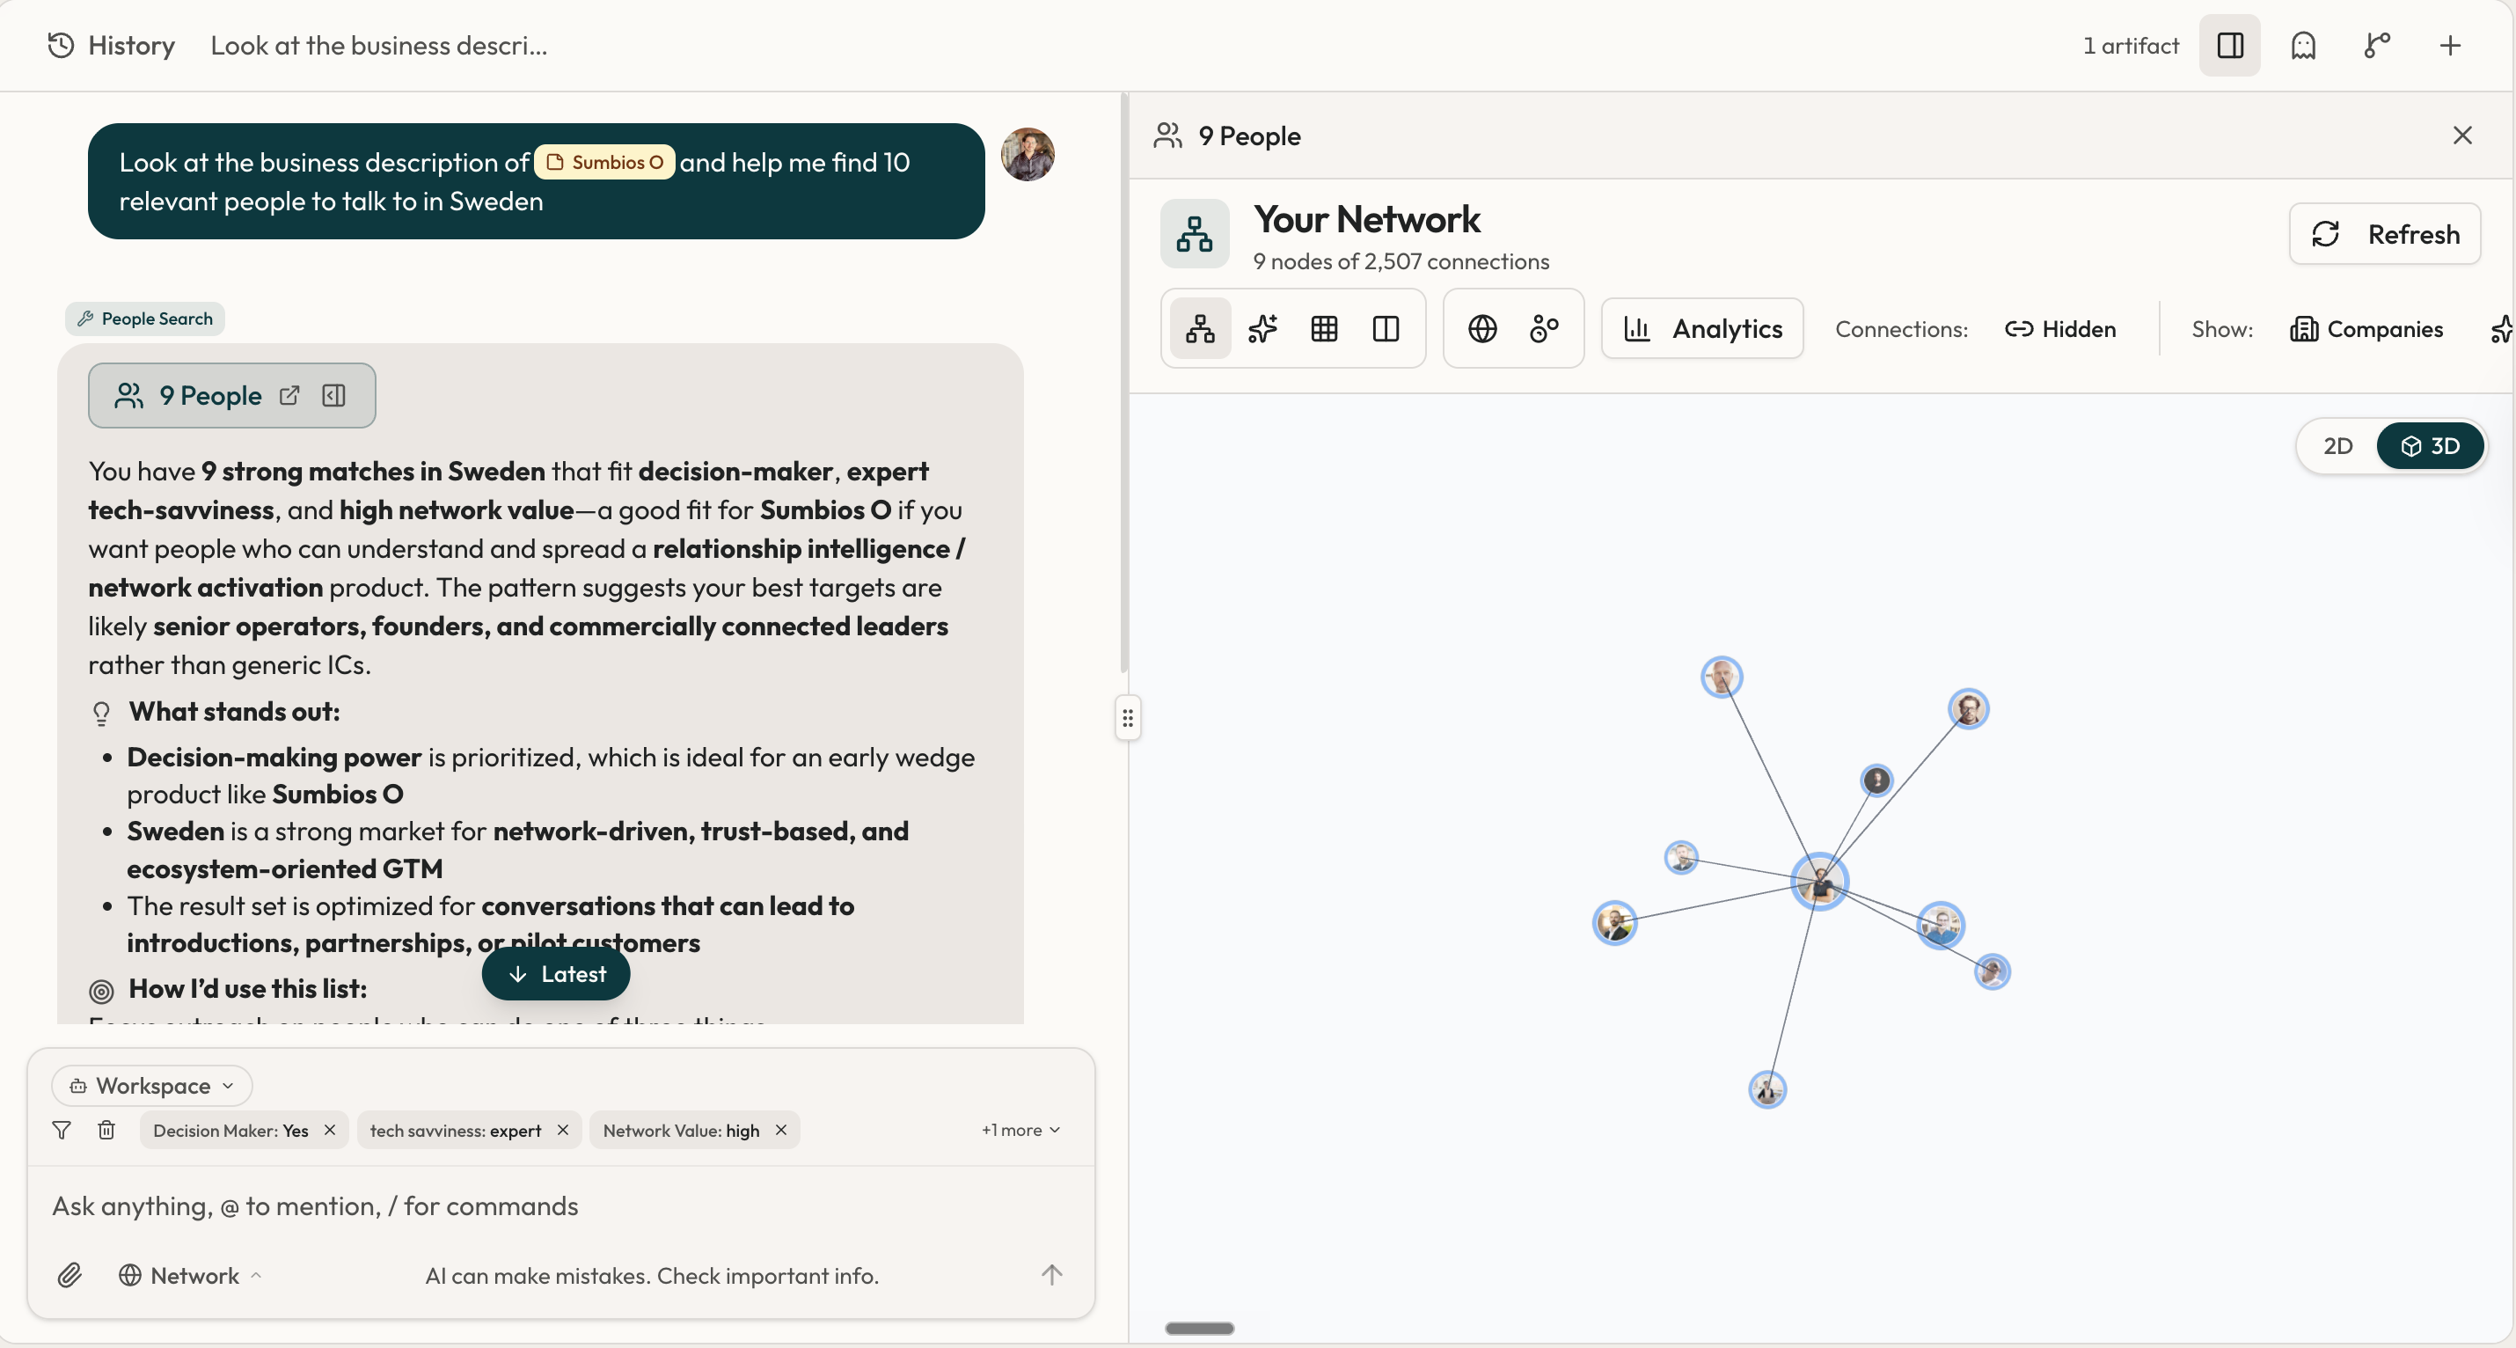2516x1348 pixels.
Task: Clear filters with trash icon
Action: click(106, 1130)
